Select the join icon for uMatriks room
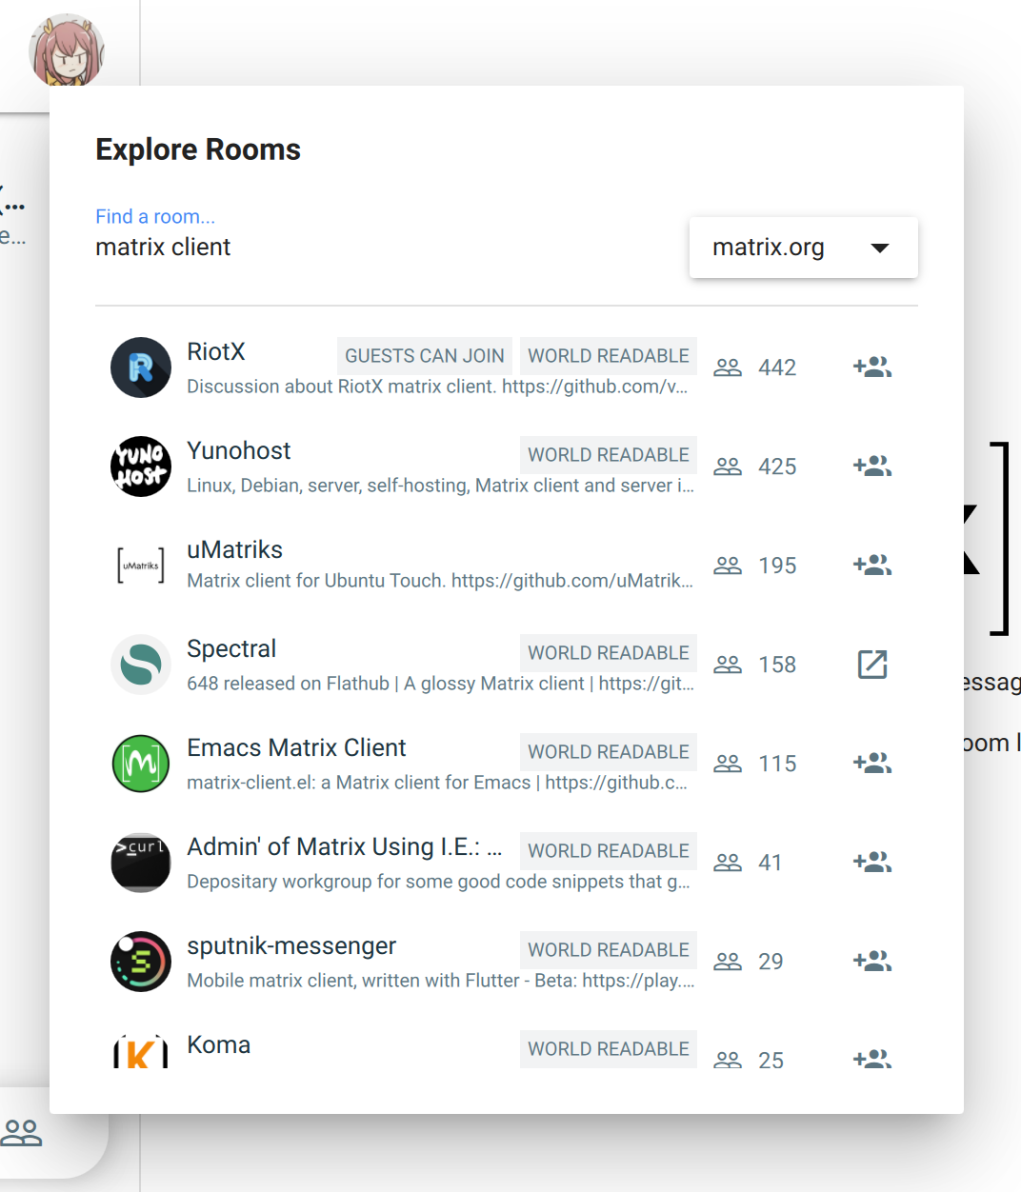This screenshot has width=1021, height=1192. 872,565
